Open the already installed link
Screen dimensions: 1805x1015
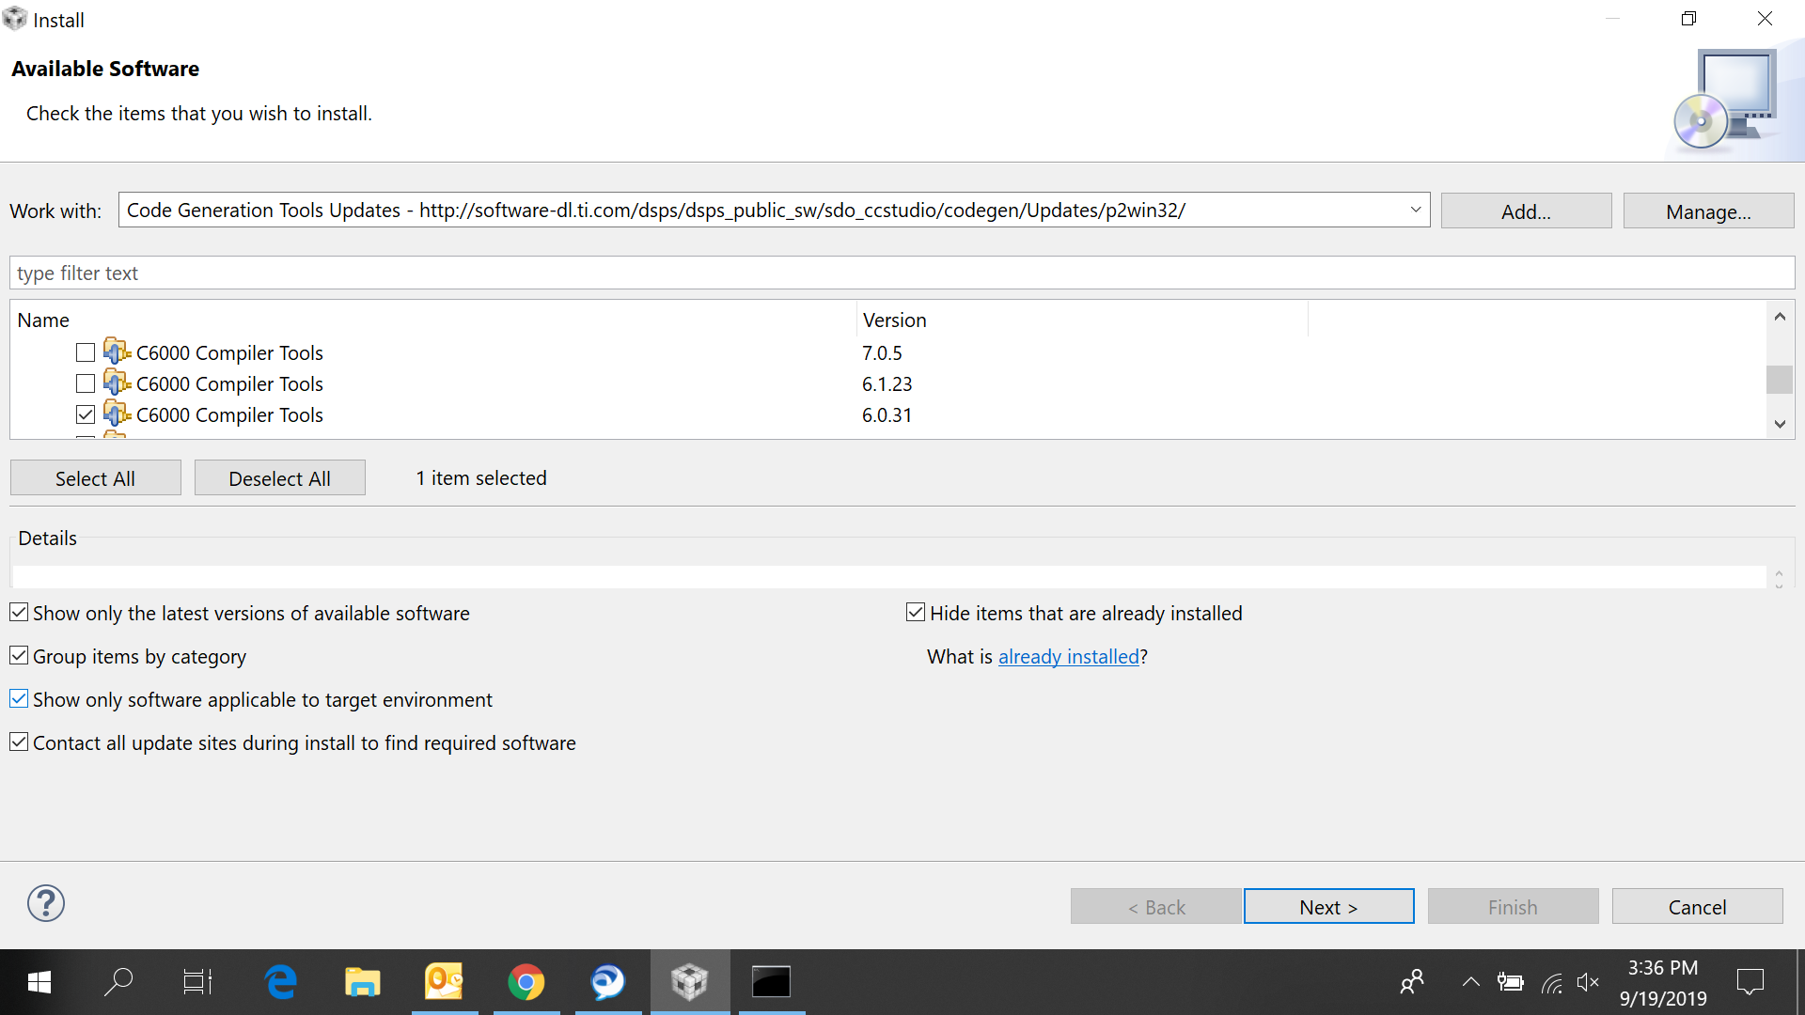tap(1068, 657)
